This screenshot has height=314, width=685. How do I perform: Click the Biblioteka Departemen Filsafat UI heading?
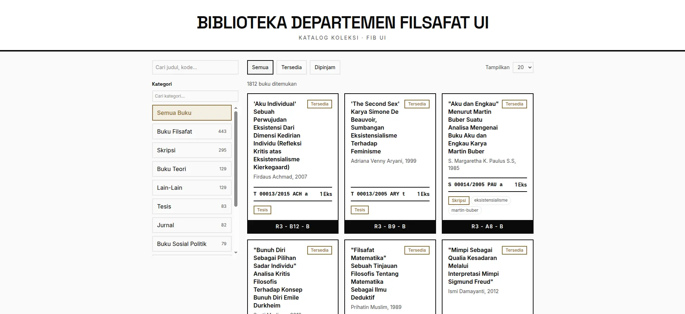click(342, 22)
